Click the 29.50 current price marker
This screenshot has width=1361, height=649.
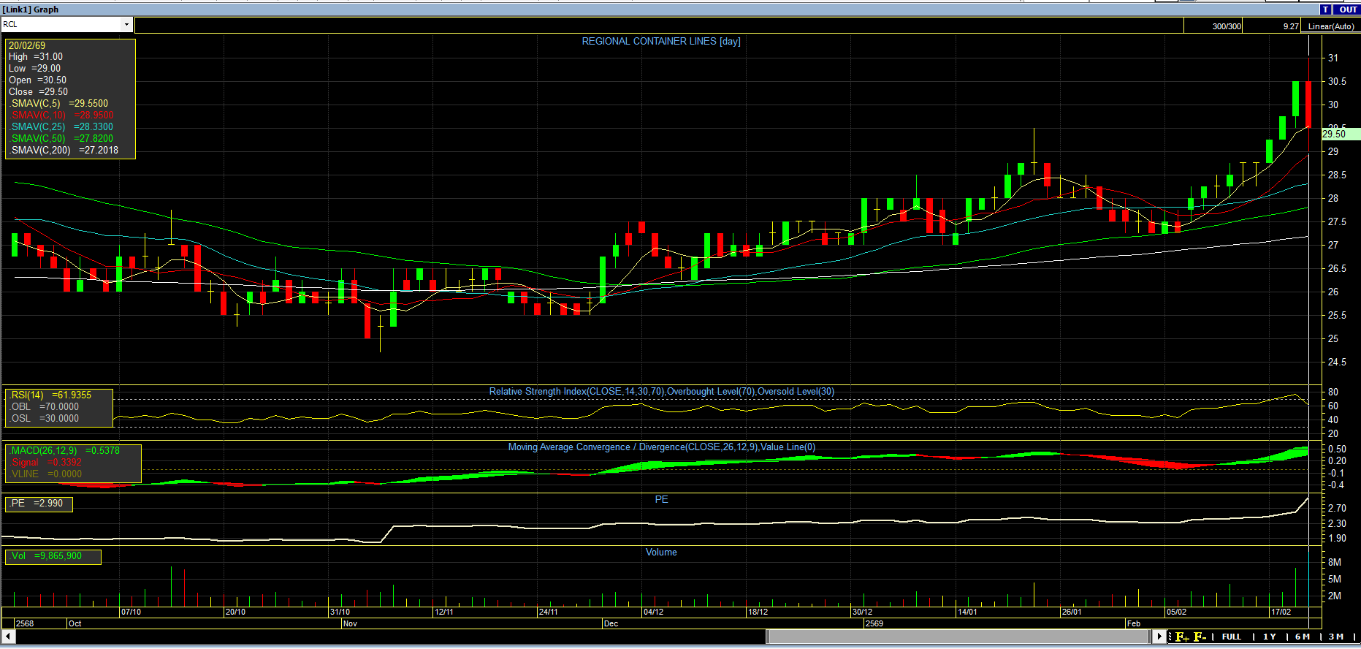click(1341, 134)
